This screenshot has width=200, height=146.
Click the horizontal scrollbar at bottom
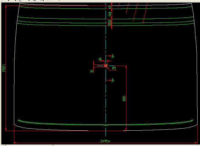click(x=100, y=145)
